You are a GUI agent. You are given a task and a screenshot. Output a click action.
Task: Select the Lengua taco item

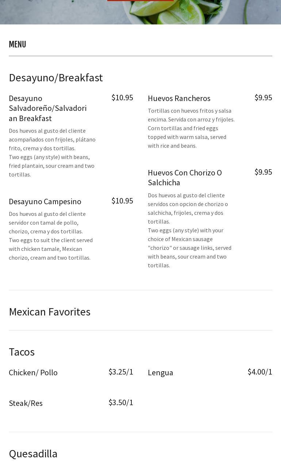click(161, 373)
